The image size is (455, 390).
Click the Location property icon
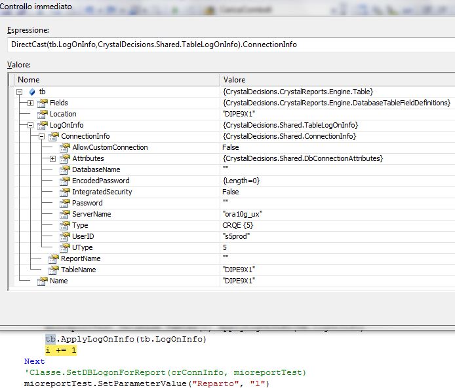(x=43, y=114)
